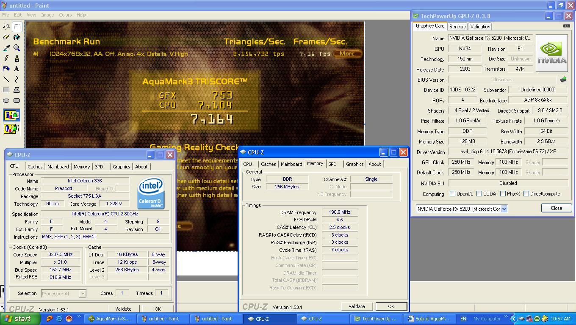Click the GPU name field in GPU-Z
The height and width of the screenshot is (325, 576).
click(x=491, y=38)
